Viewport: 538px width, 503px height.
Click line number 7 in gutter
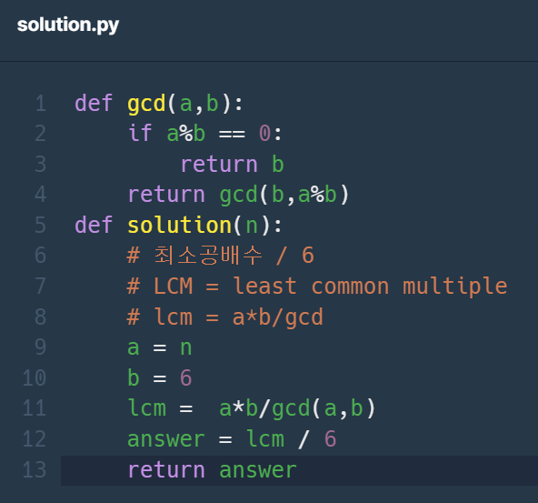tap(41, 287)
